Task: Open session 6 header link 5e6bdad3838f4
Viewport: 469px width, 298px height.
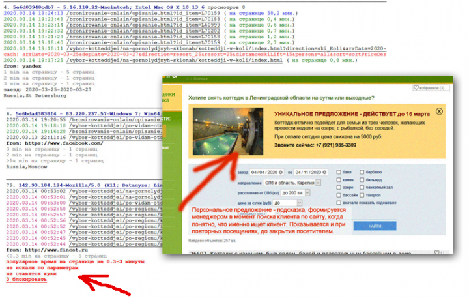Action: [x=89, y=114]
